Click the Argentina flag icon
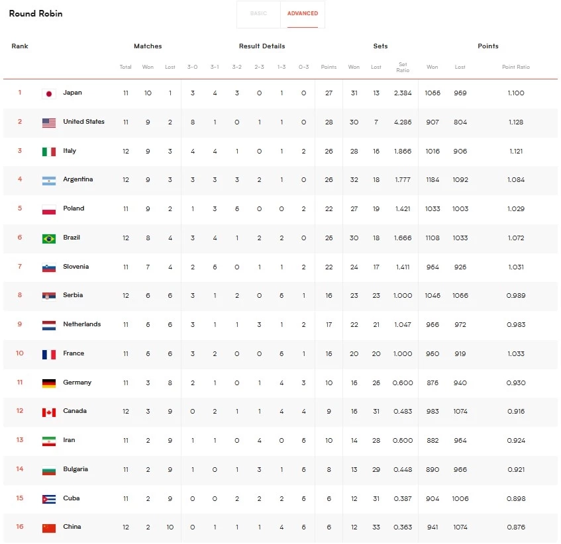Screen dimensions: 561x544 (x=48, y=179)
